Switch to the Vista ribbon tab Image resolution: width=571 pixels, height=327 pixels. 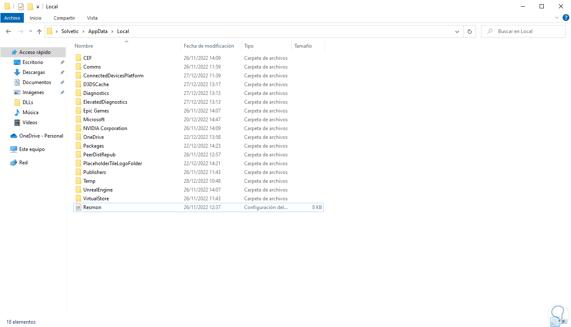pyautogui.click(x=92, y=18)
